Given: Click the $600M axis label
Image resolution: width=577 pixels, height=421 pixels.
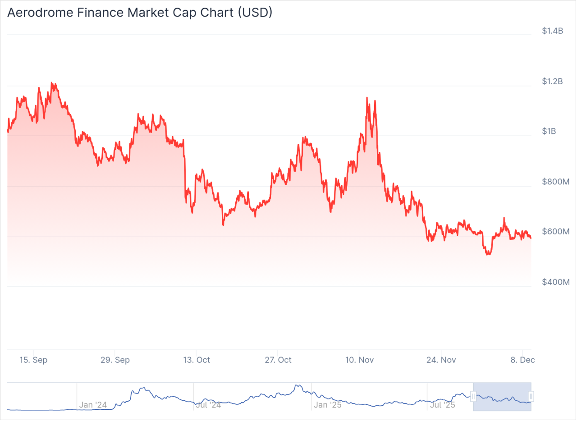Looking at the screenshot, I should tap(554, 232).
